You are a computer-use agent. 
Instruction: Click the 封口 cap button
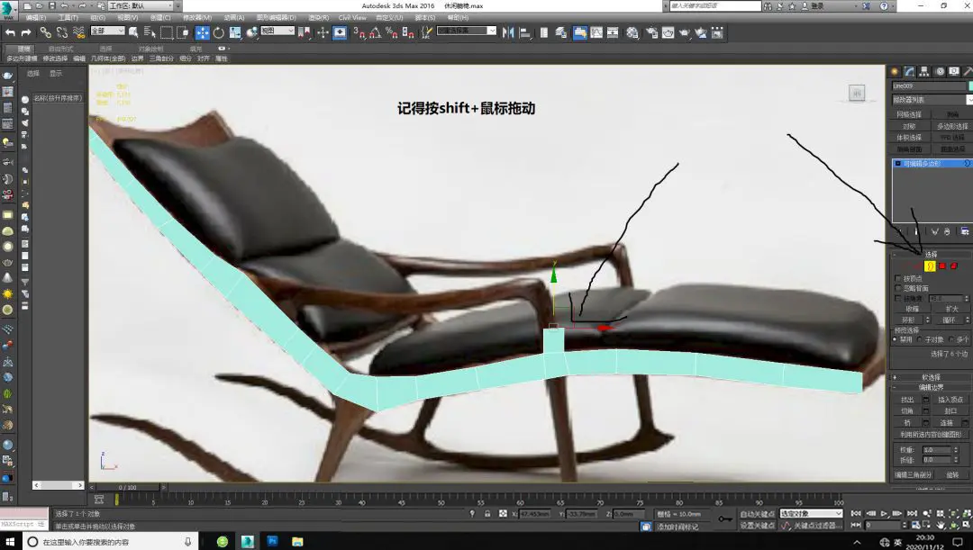point(950,411)
